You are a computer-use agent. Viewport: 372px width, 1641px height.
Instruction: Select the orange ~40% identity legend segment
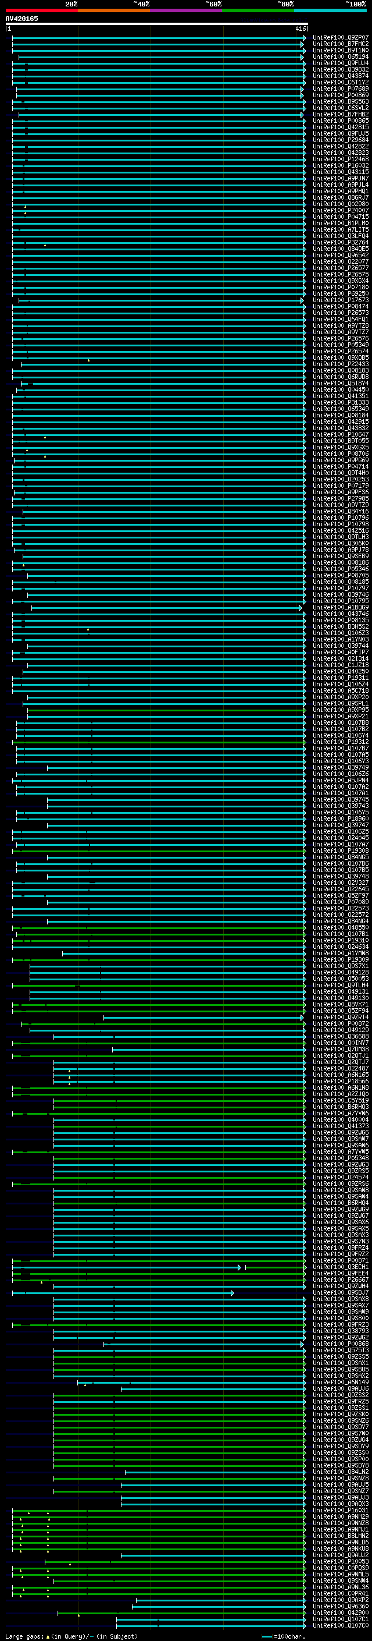click(x=114, y=10)
